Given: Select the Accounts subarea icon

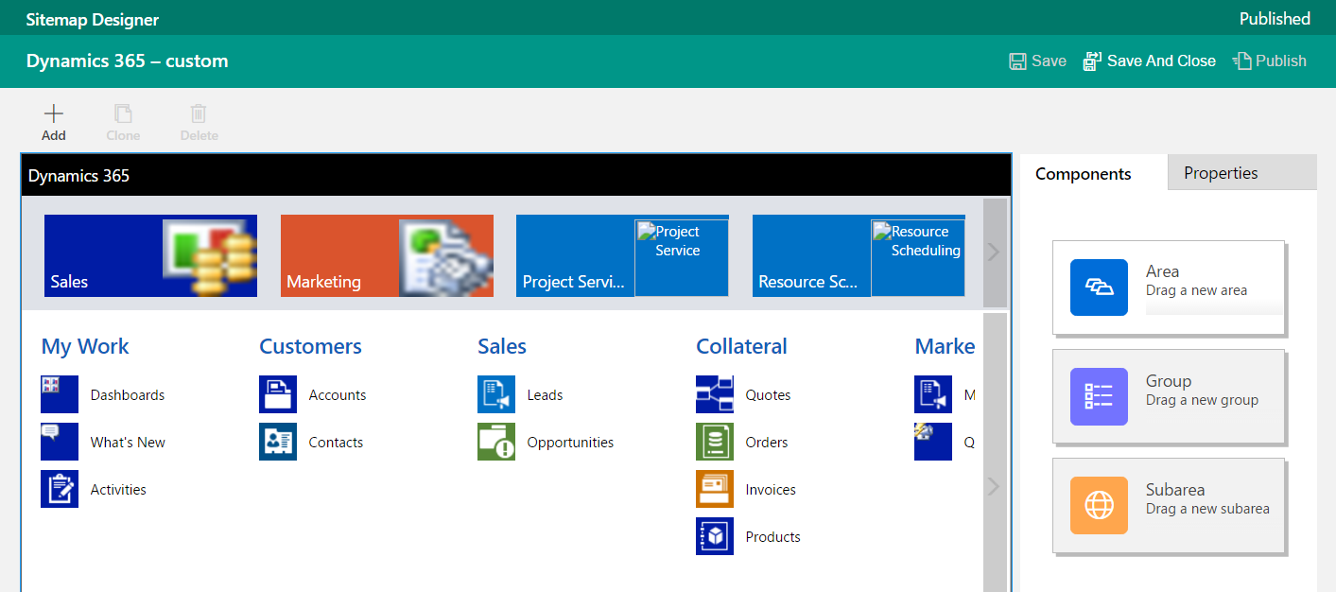Looking at the screenshot, I should click(278, 394).
